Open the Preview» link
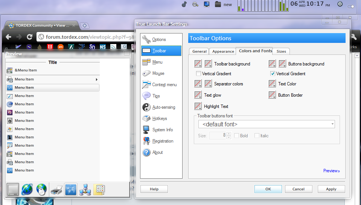 331,171
